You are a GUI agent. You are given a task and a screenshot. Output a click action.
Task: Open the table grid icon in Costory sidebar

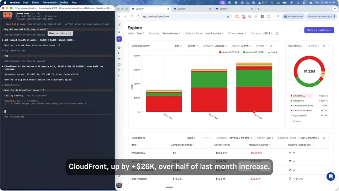pos(119,65)
